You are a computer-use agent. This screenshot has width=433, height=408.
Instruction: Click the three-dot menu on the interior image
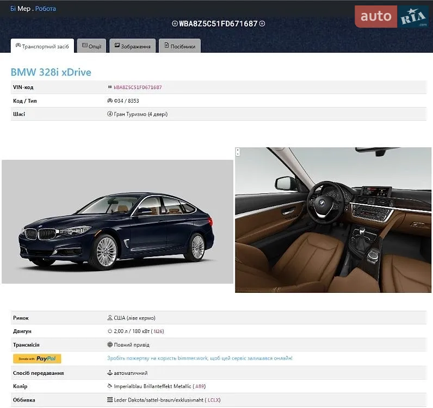(x=238, y=152)
